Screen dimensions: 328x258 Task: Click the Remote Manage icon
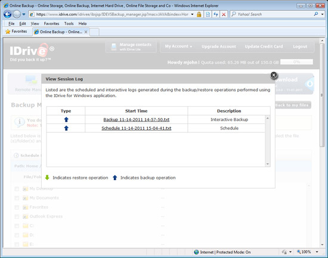click(x=31, y=80)
